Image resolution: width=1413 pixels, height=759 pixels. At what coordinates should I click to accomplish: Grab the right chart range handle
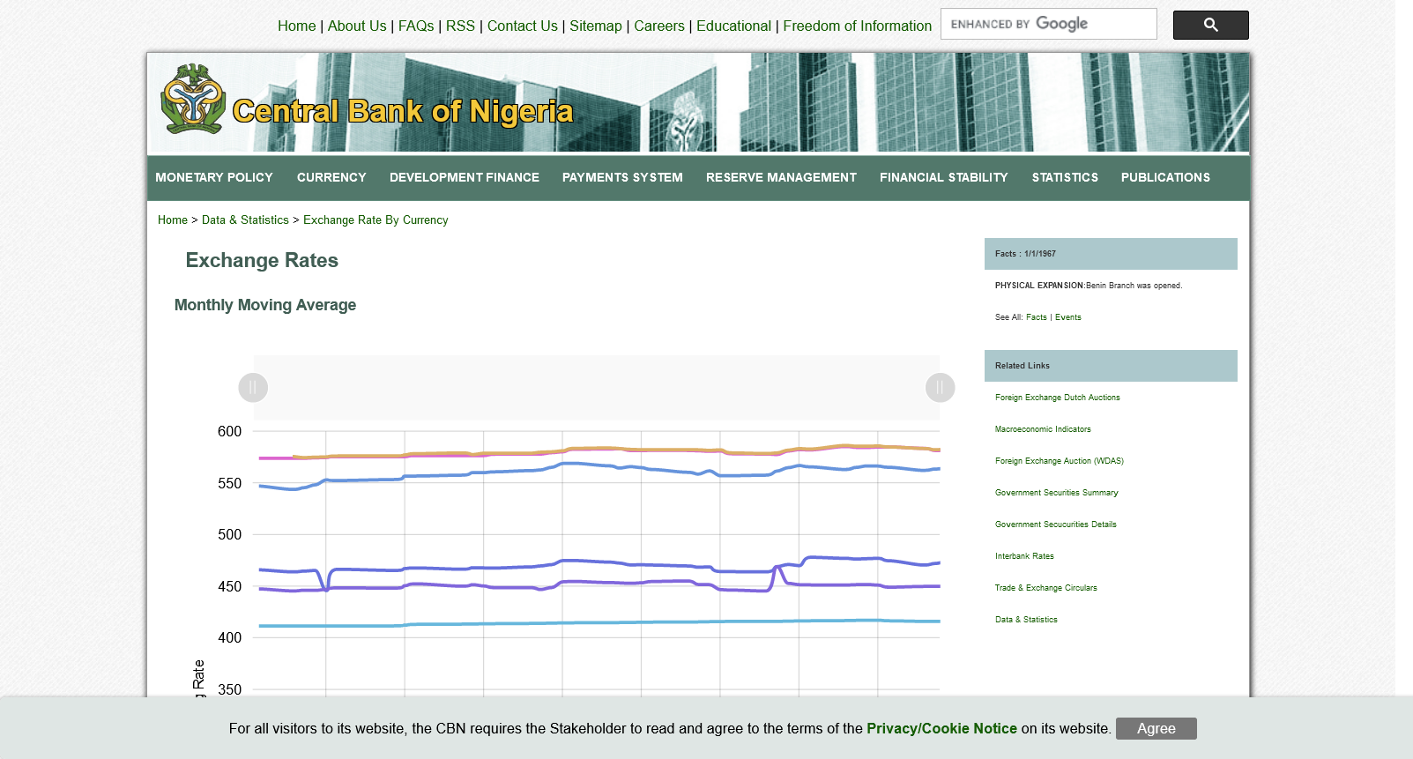tap(940, 388)
